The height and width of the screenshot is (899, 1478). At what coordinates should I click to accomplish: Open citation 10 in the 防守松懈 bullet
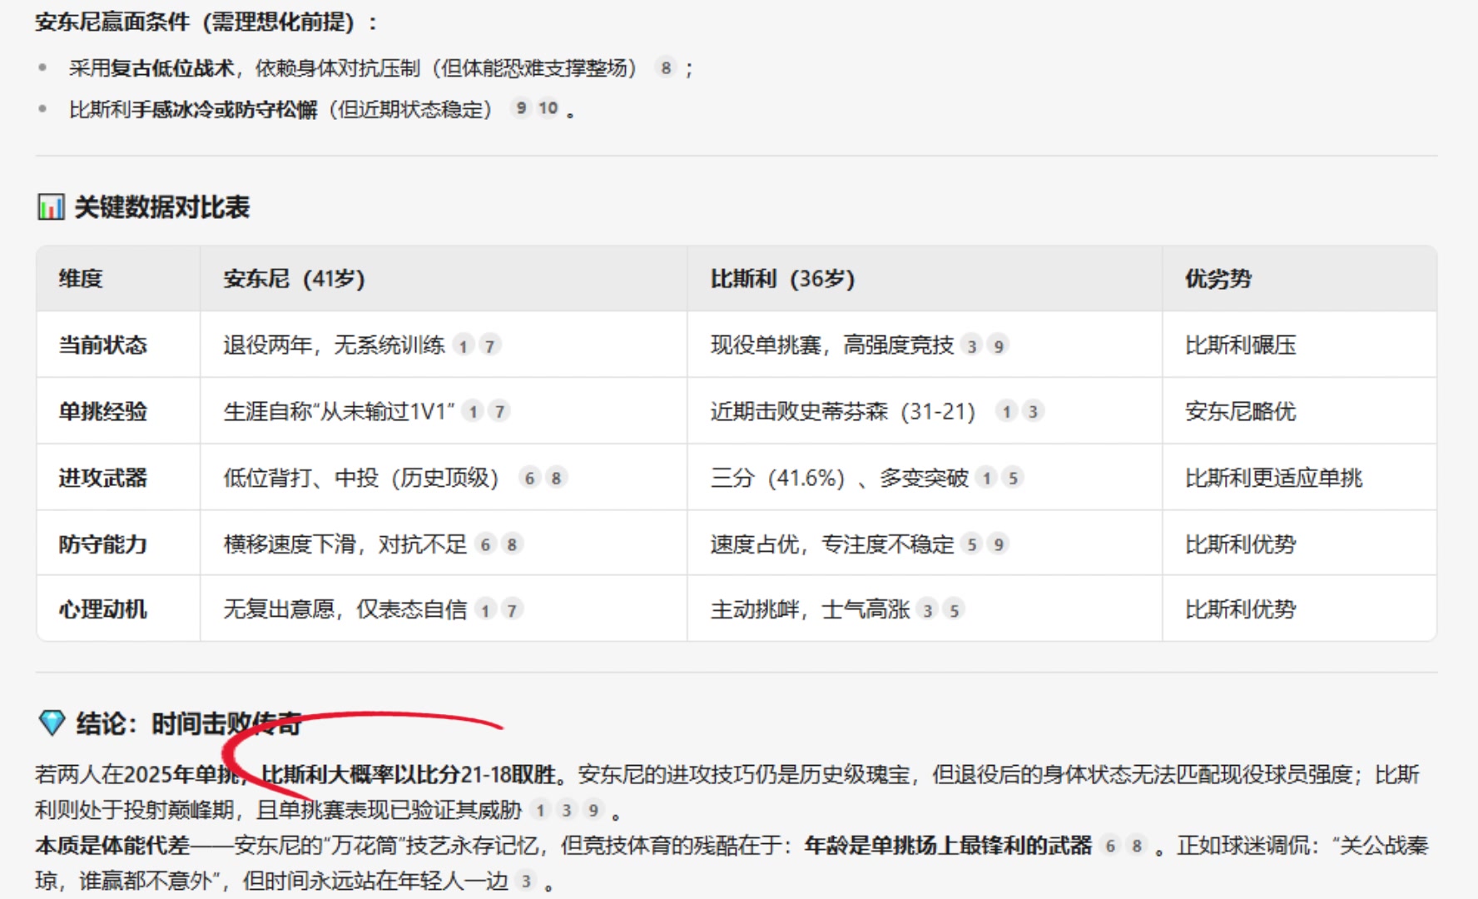545,108
